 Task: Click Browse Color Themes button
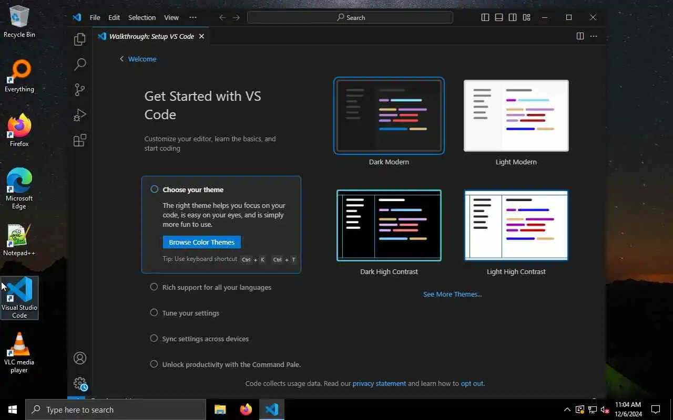(x=202, y=242)
